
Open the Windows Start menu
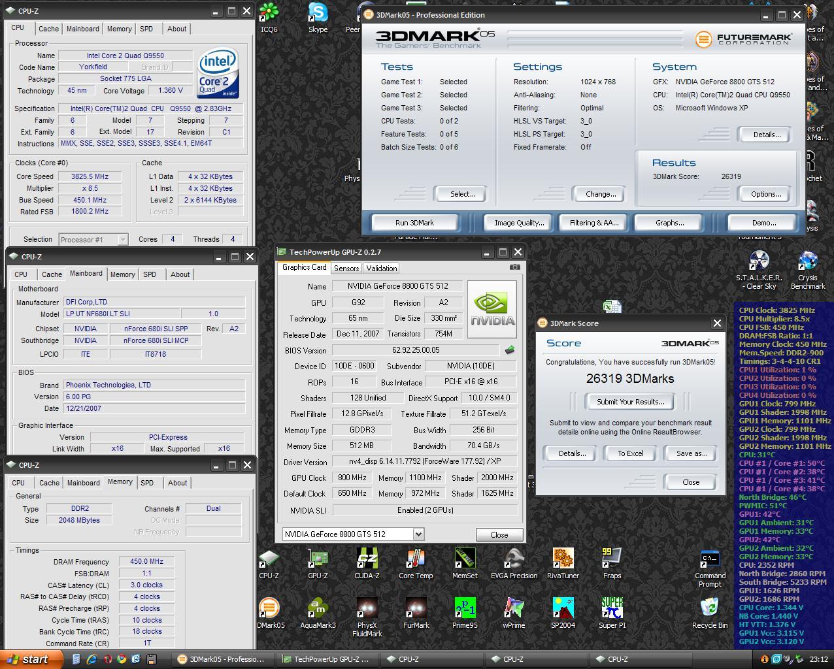point(31,659)
